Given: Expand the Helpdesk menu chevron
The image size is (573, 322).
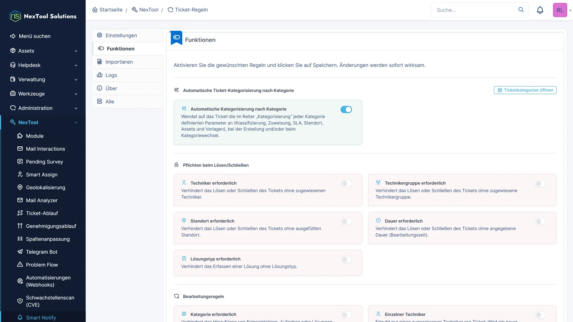Looking at the screenshot, I should point(76,65).
